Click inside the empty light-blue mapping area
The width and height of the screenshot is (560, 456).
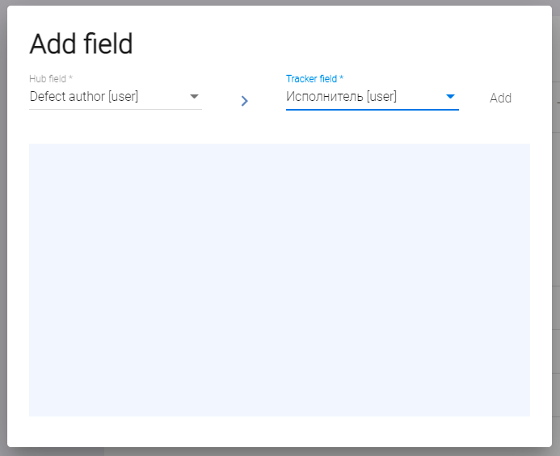279,279
